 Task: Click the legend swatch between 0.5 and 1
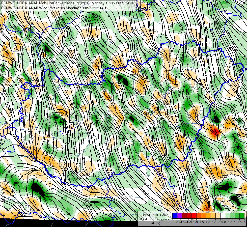(x=233, y=216)
